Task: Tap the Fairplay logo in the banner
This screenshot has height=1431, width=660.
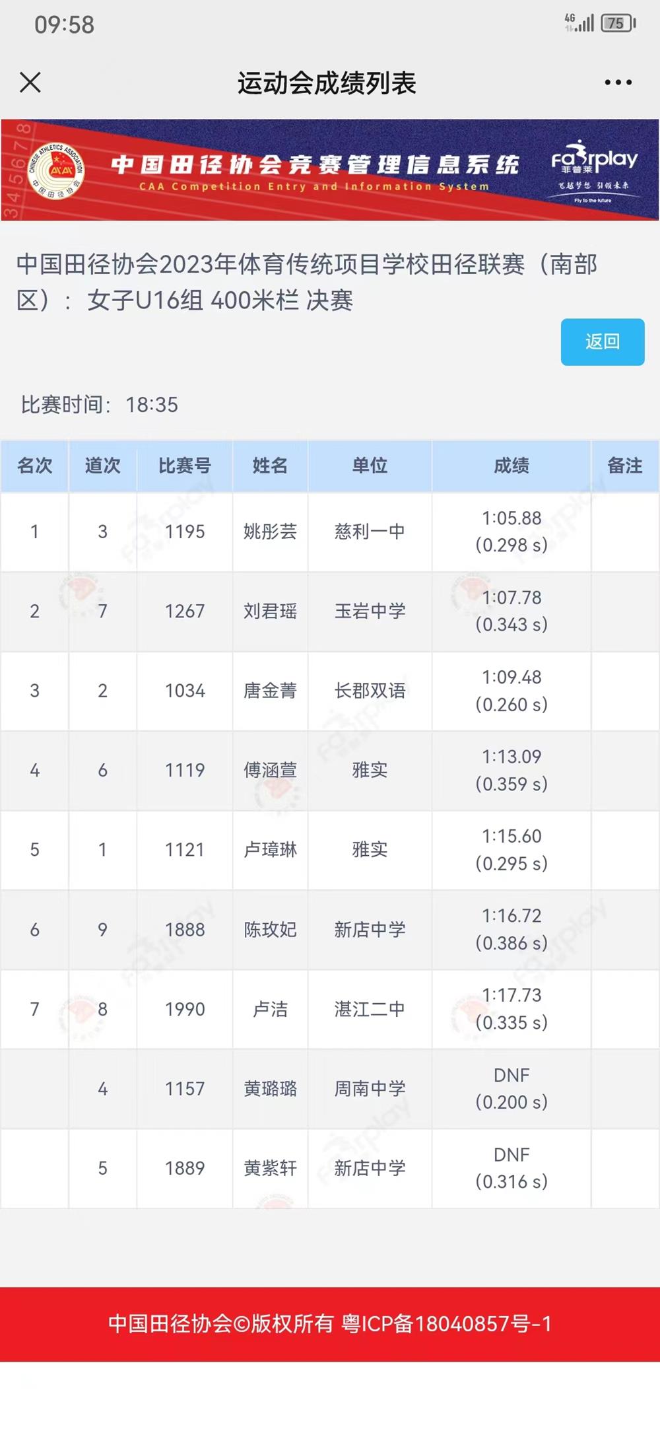Action: click(x=594, y=169)
